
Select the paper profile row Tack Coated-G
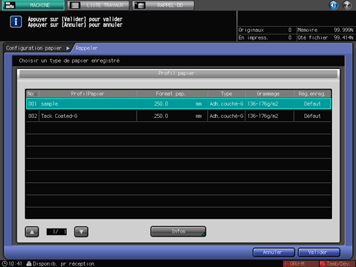point(178,116)
